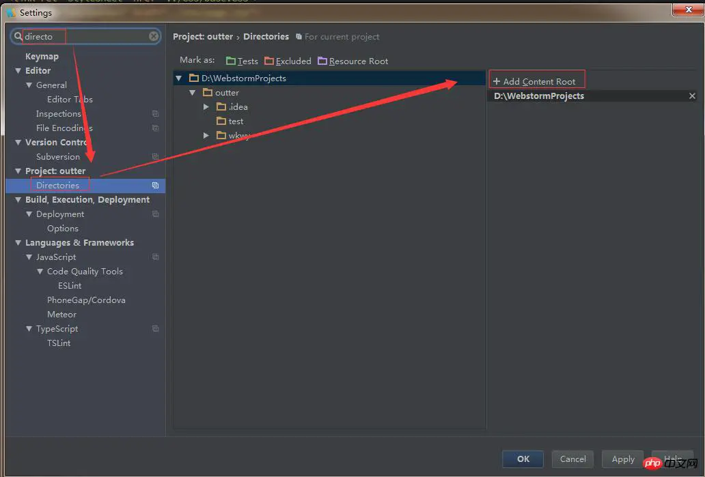This screenshot has height=477, width=705.
Task: Collapse the Project: outter group
Action: pos(18,171)
